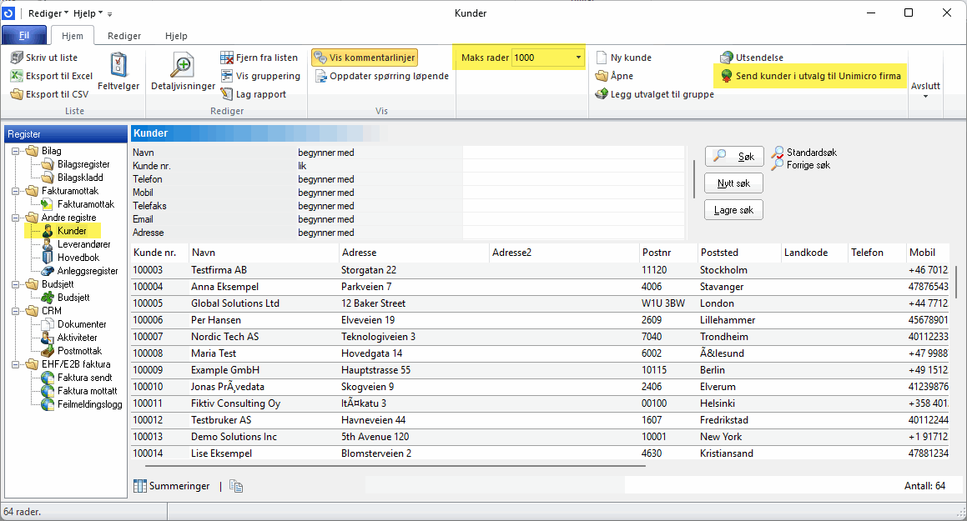Image resolution: width=967 pixels, height=521 pixels.
Task: Click the Utsendelse globe icon
Action: (726, 58)
